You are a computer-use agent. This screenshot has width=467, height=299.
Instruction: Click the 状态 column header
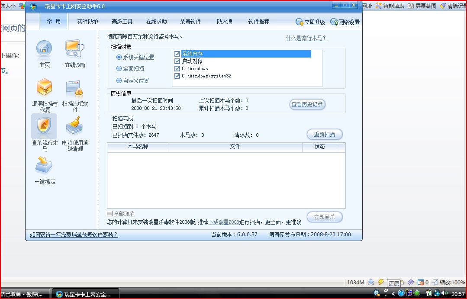pos(319,147)
